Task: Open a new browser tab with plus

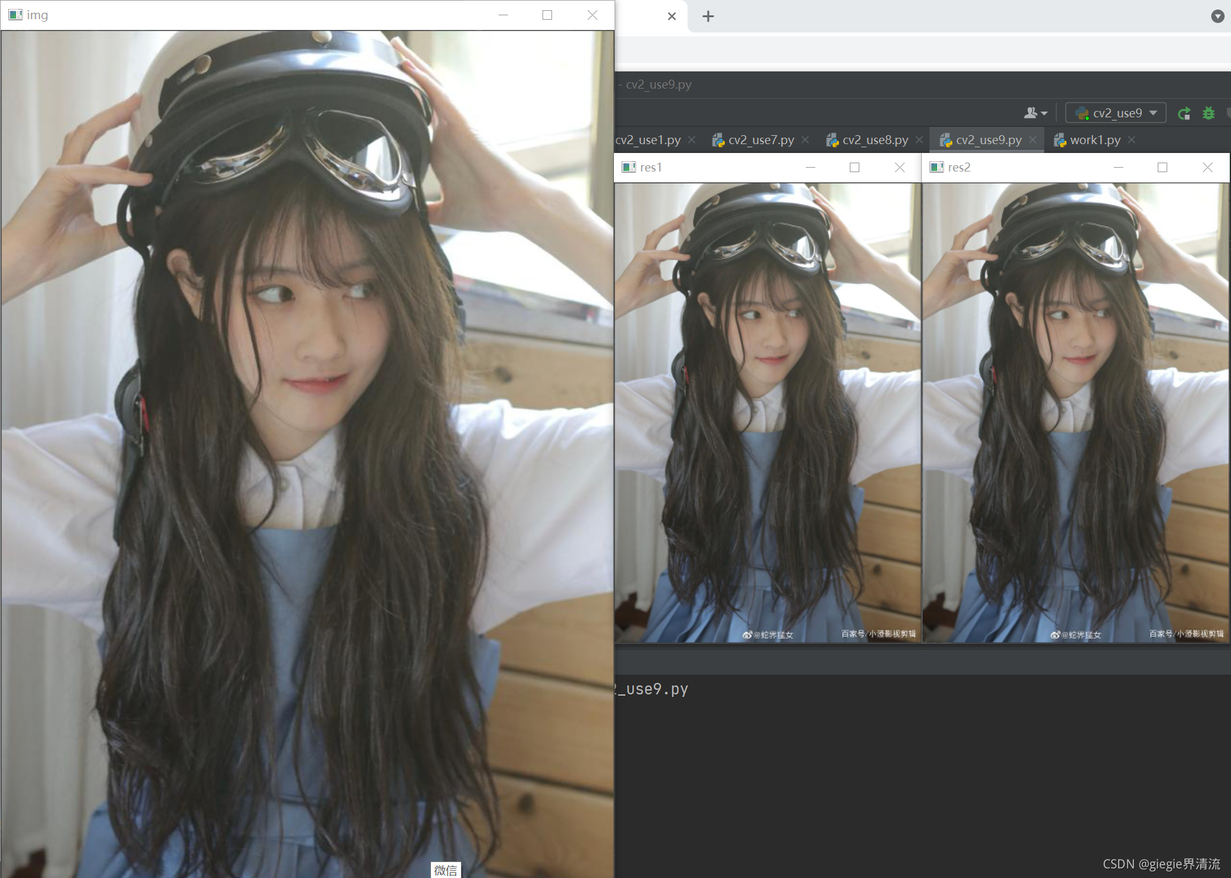Action: click(x=708, y=16)
